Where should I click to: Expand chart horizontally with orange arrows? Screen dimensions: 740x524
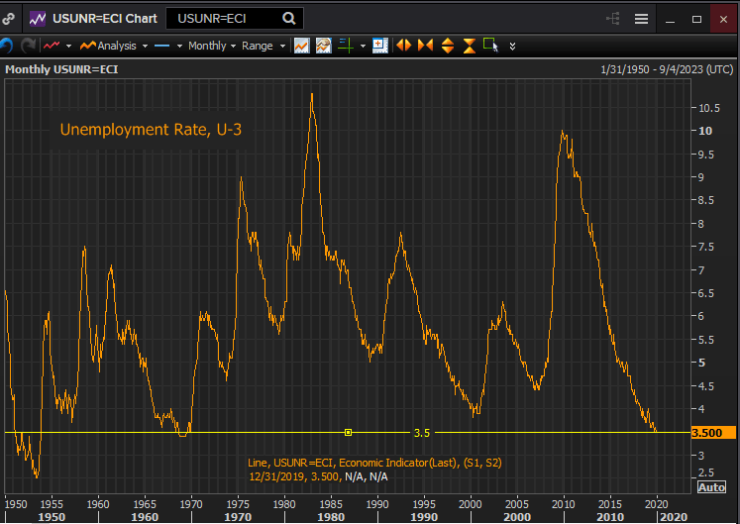pos(403,46)
